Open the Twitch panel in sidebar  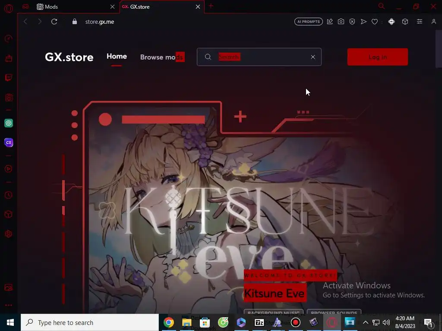click(9, 78)
